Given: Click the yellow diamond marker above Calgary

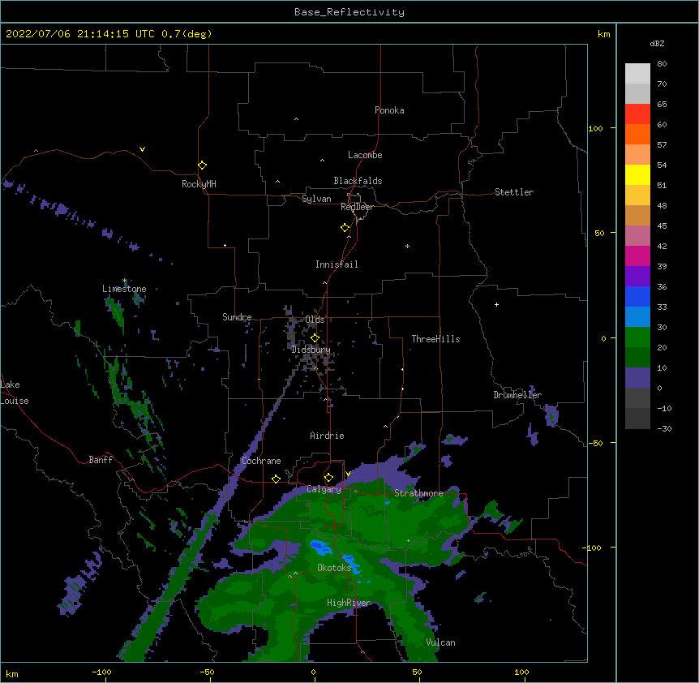Looking at the screenshot, I should [328, 478].
